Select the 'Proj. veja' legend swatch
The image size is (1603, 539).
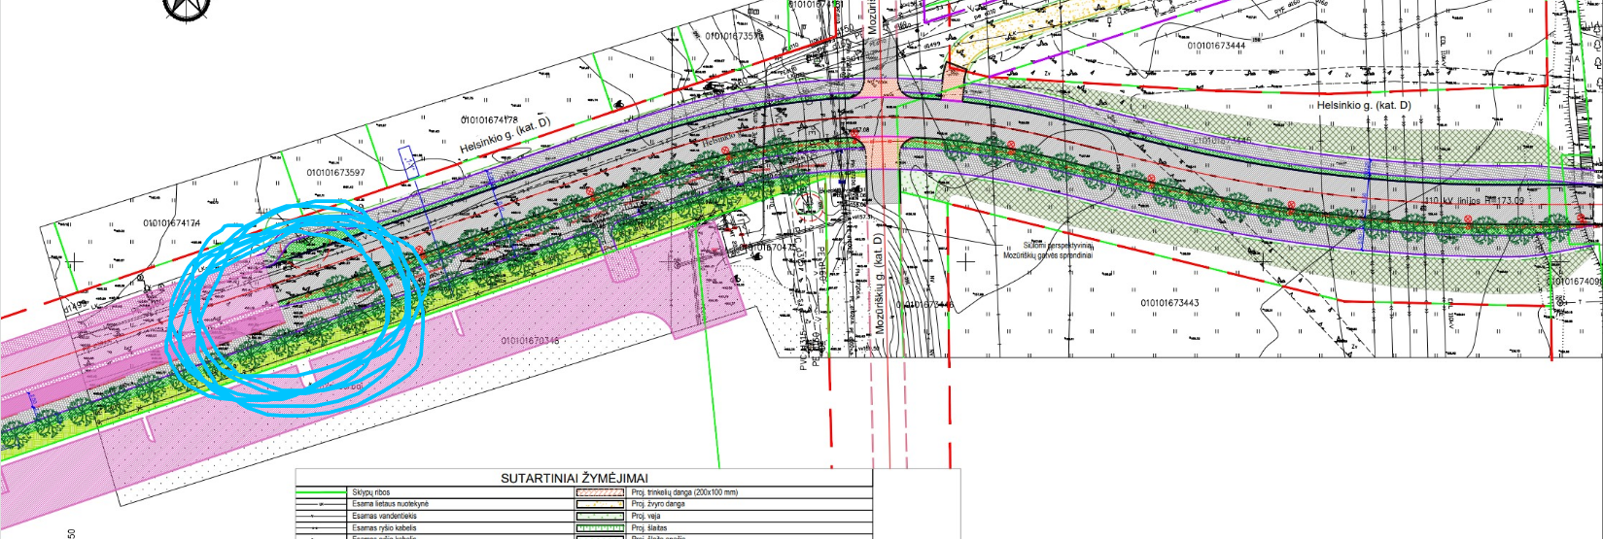[600, 516]
